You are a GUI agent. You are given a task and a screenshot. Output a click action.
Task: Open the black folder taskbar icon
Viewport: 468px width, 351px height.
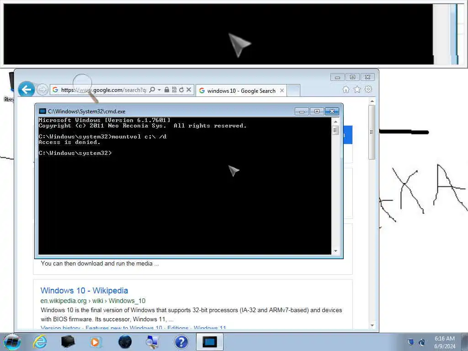[68, 342]
